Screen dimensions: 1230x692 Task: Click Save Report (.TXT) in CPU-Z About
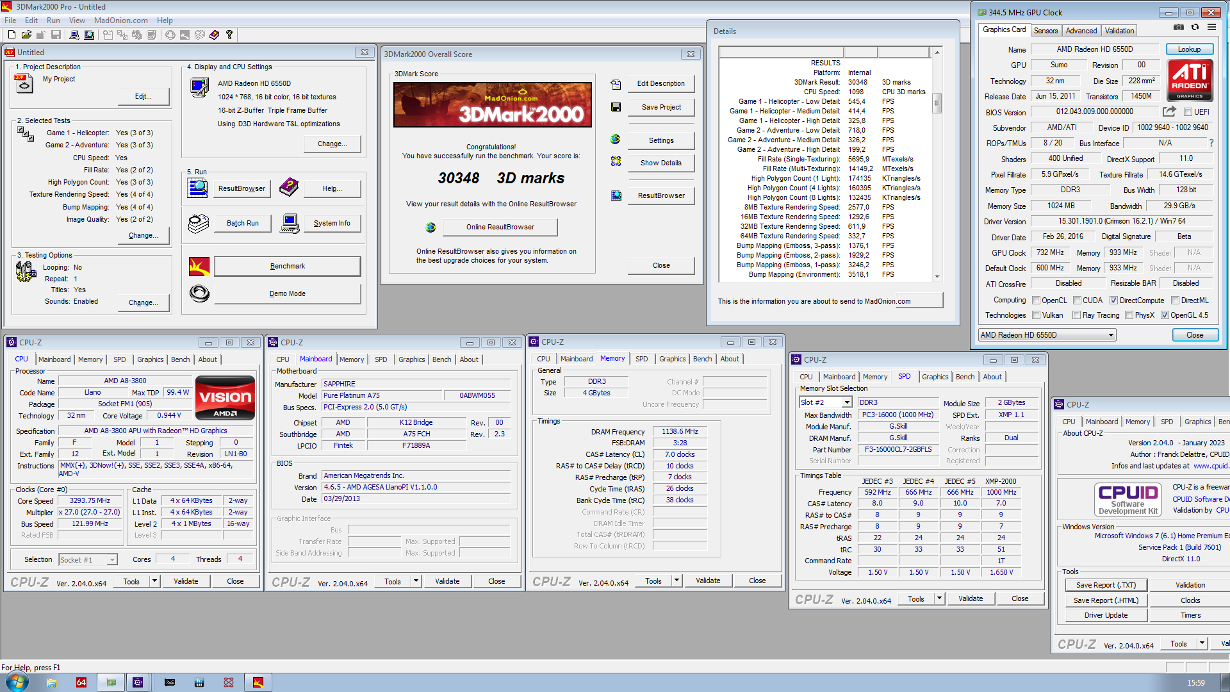tap(1106, 585)
